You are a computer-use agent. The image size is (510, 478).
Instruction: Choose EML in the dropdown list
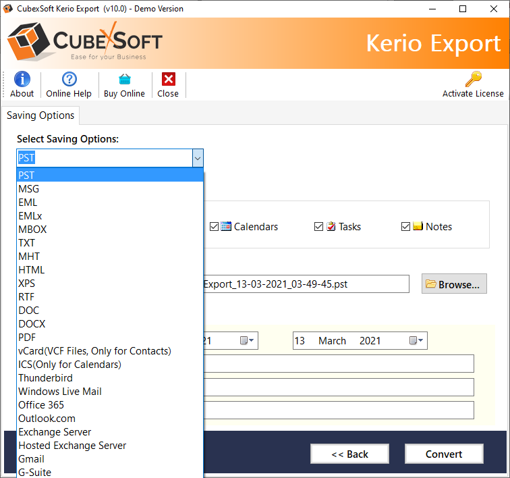pyautogui.click(x=110, y=203)
